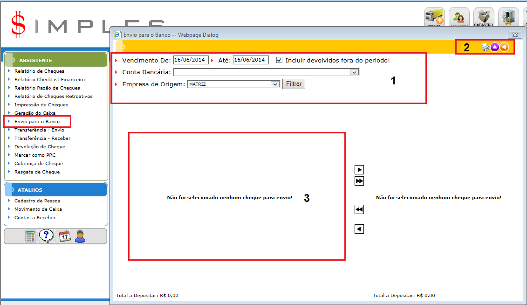527x305 pixels.
Task: Click the printer icon in yellow bar
Action: 486,47
